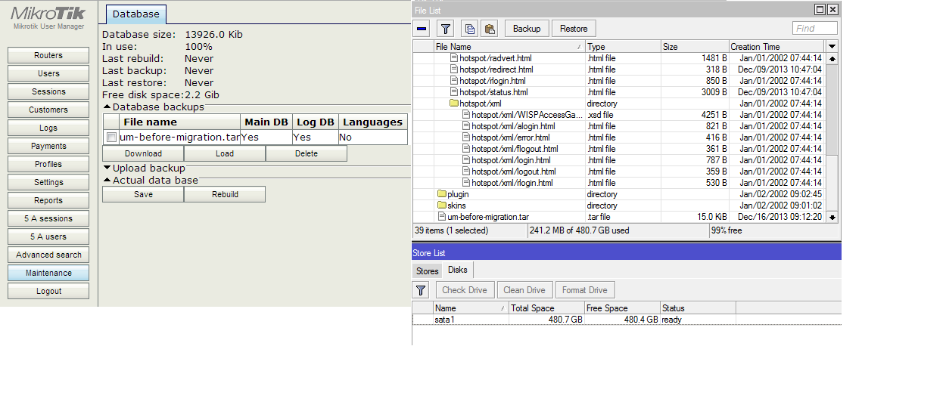The width and height of the screenshot is (946, 408).
Task: Click file icon of hotspot/xml/login.html
Action: coord(466,160)
